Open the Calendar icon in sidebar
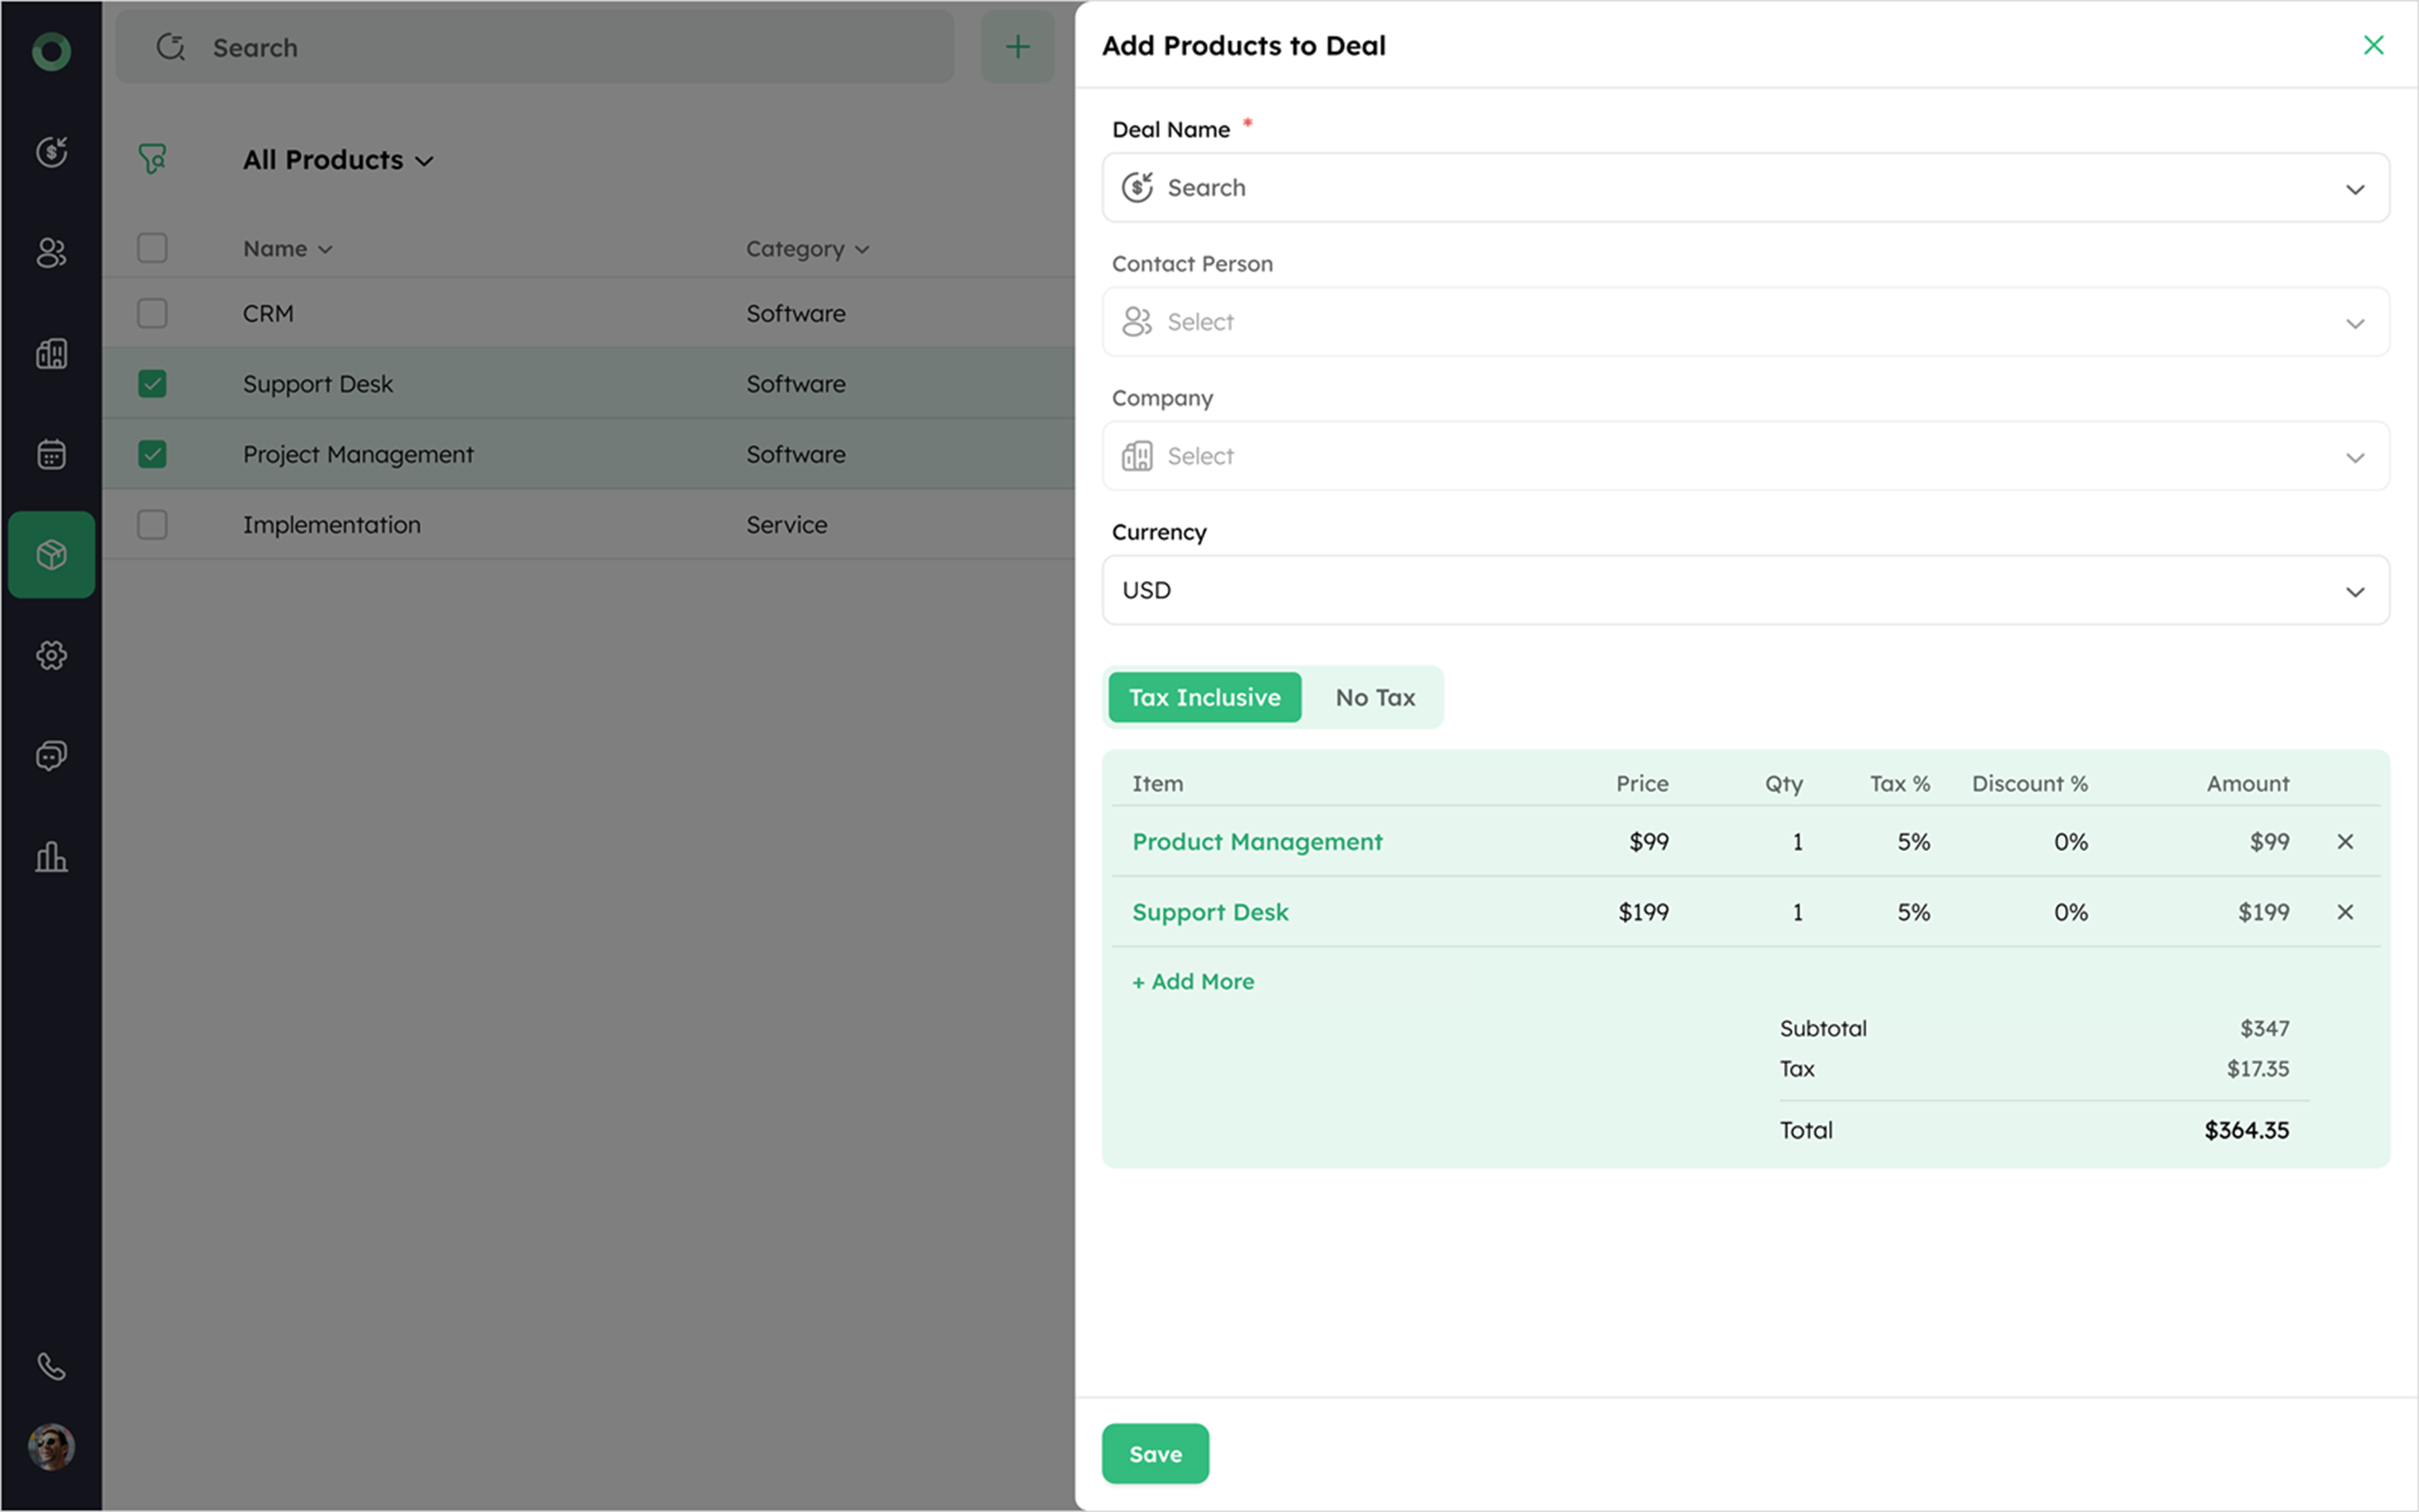The height and width of the screenshot is (1512, 2419). click(51, 454)
